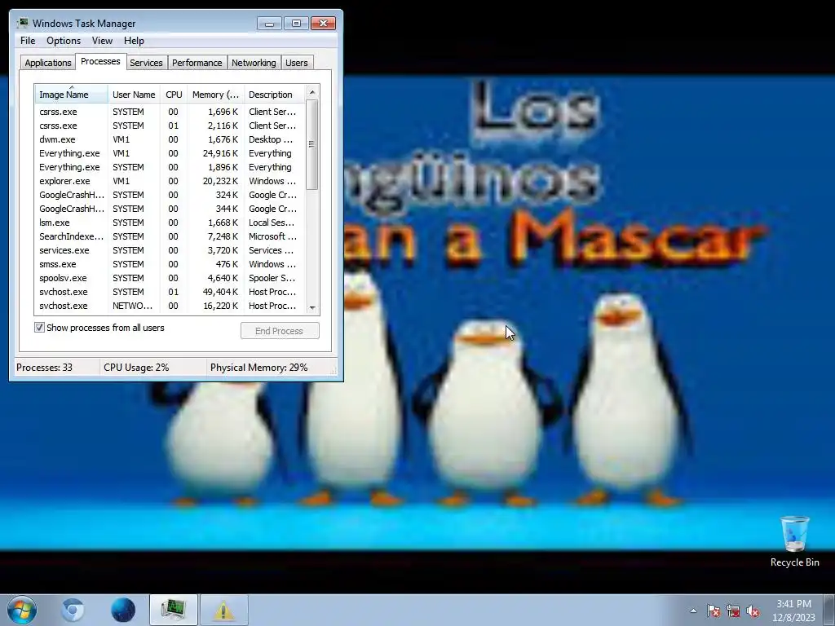Sort by CPU column header

click(x=174, y=95)
